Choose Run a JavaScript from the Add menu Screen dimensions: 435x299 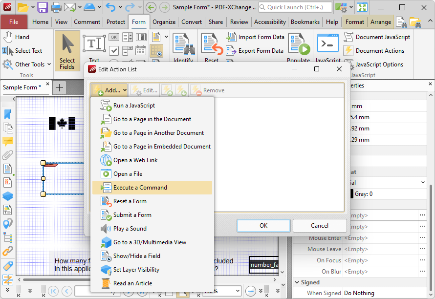click(x=134, y=106)
